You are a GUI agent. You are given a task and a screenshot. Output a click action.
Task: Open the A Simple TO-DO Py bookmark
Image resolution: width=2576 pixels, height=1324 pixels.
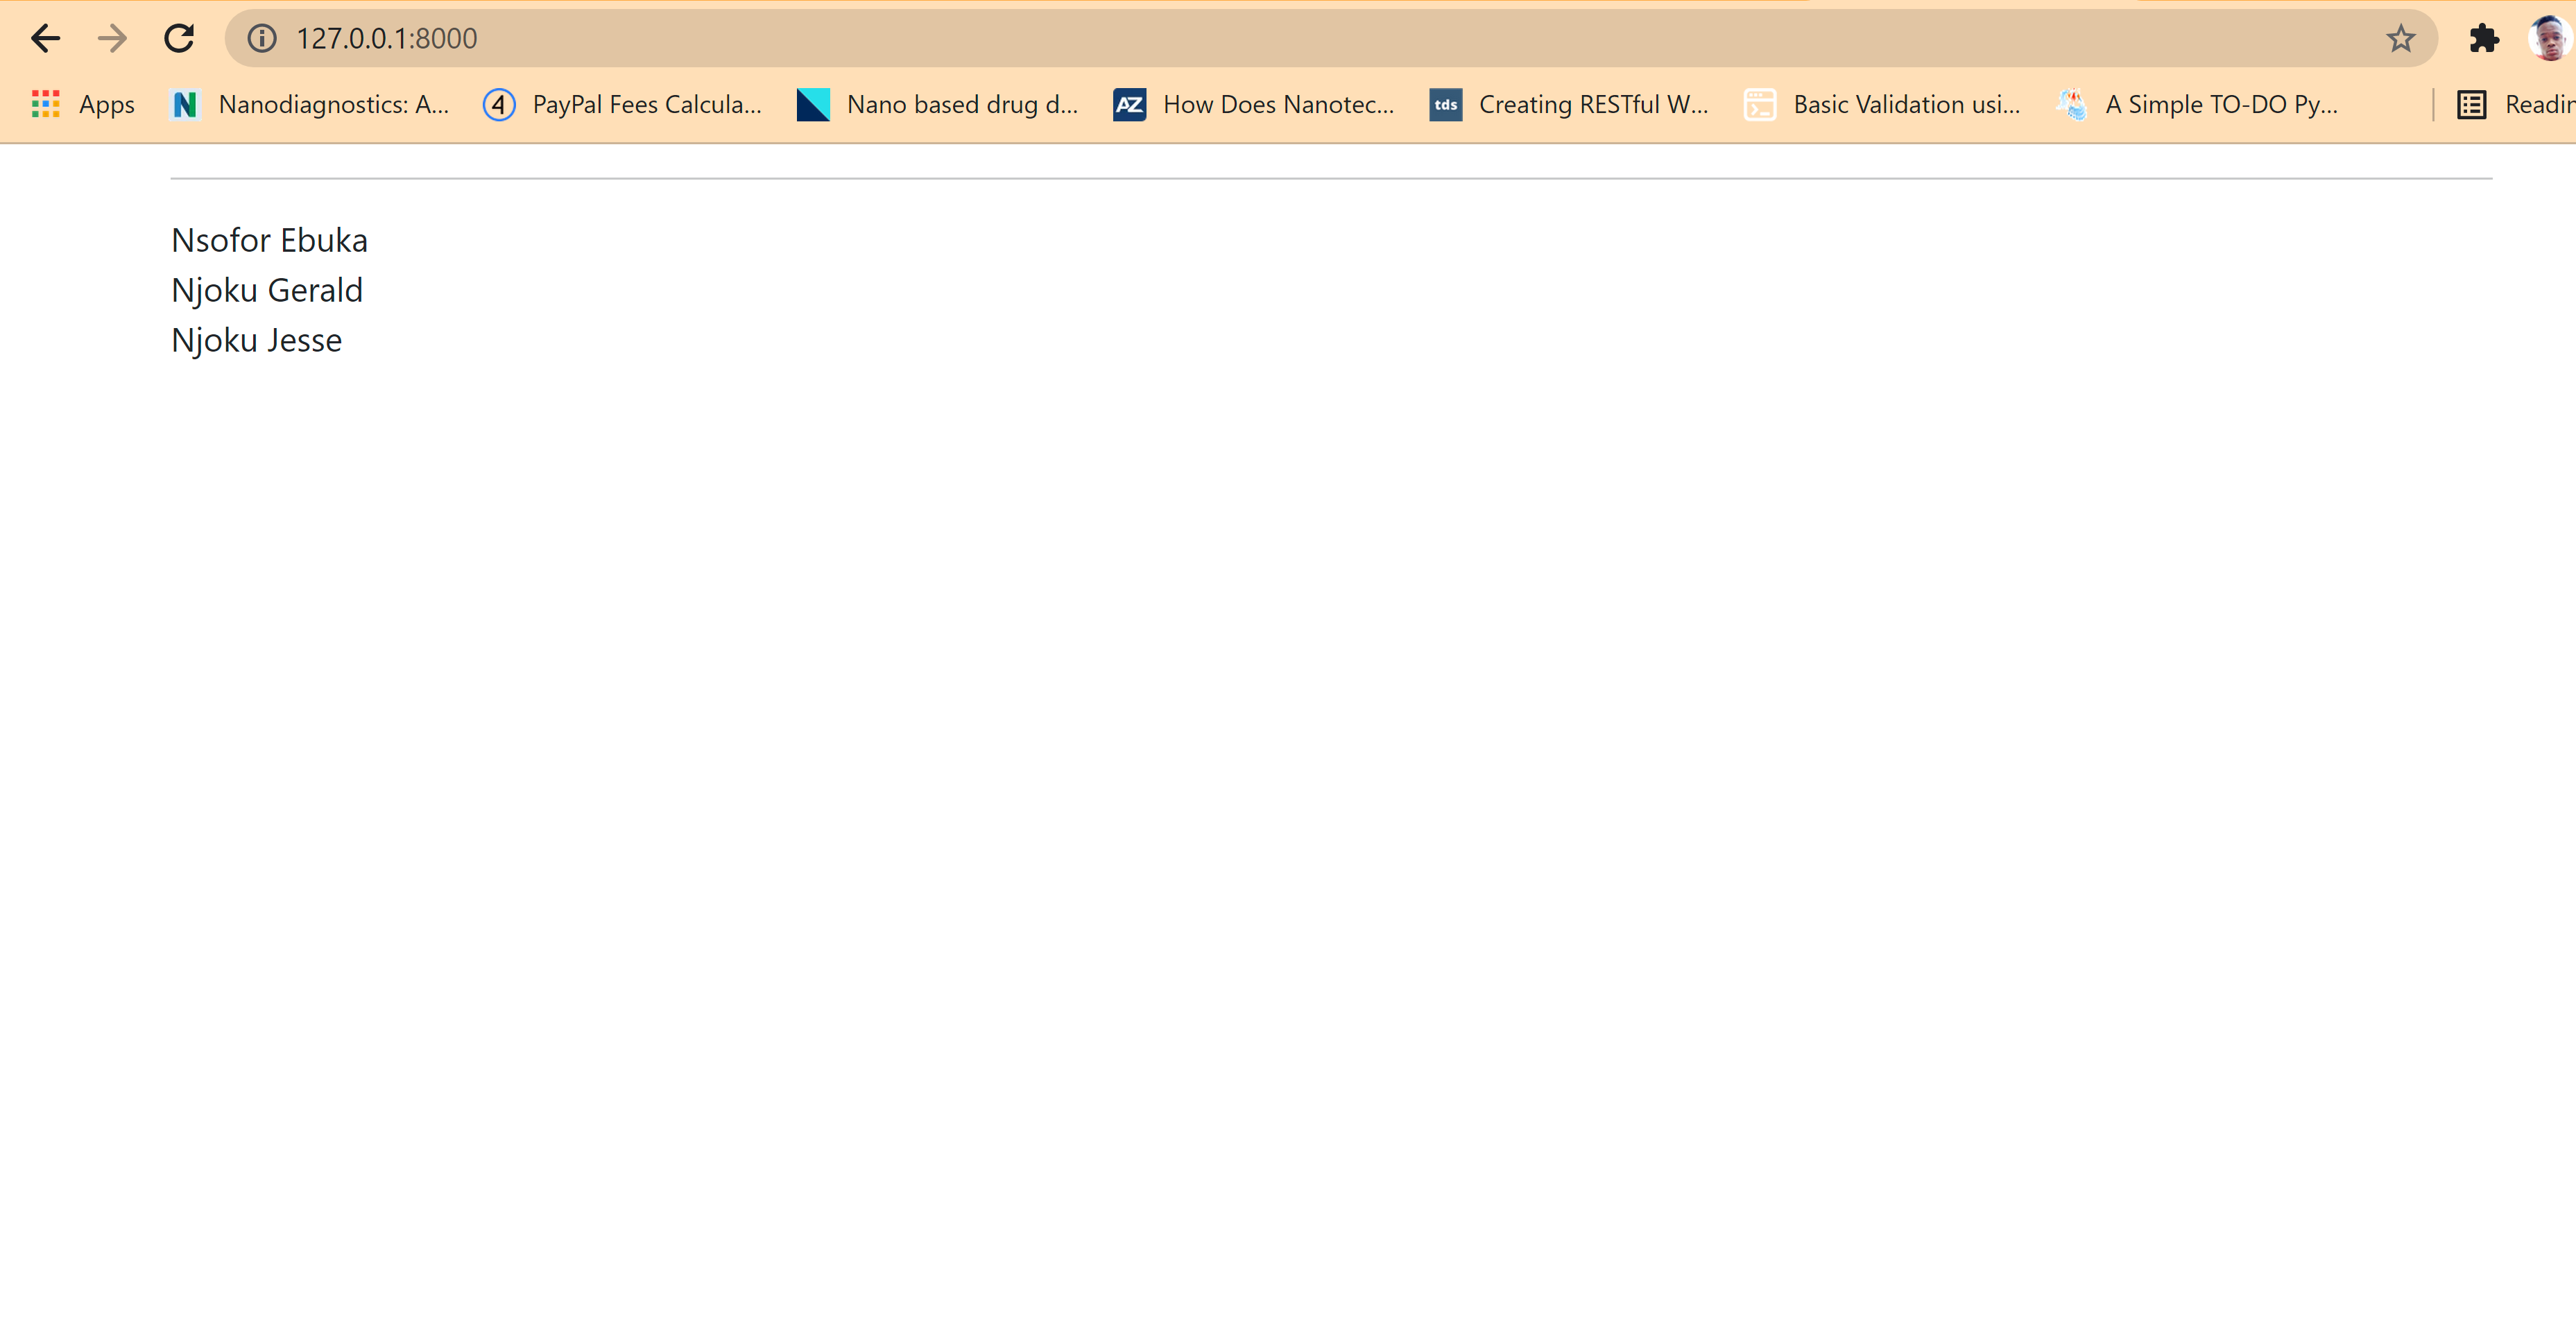click(2197, 104)
